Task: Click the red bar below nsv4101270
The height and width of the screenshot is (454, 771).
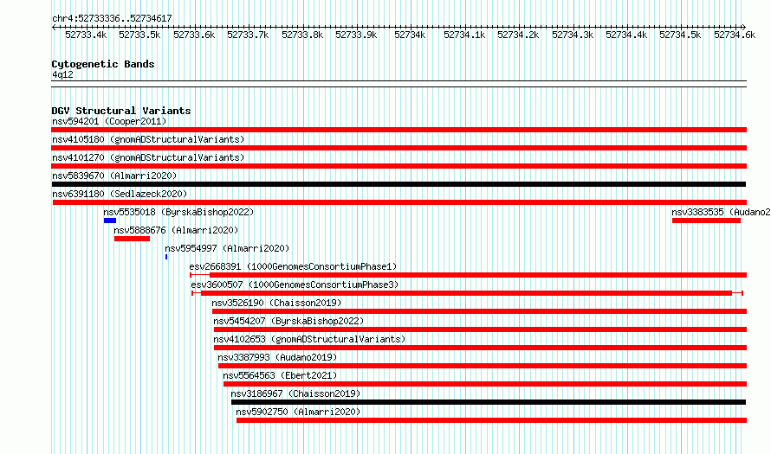Action: pos(398,166)
